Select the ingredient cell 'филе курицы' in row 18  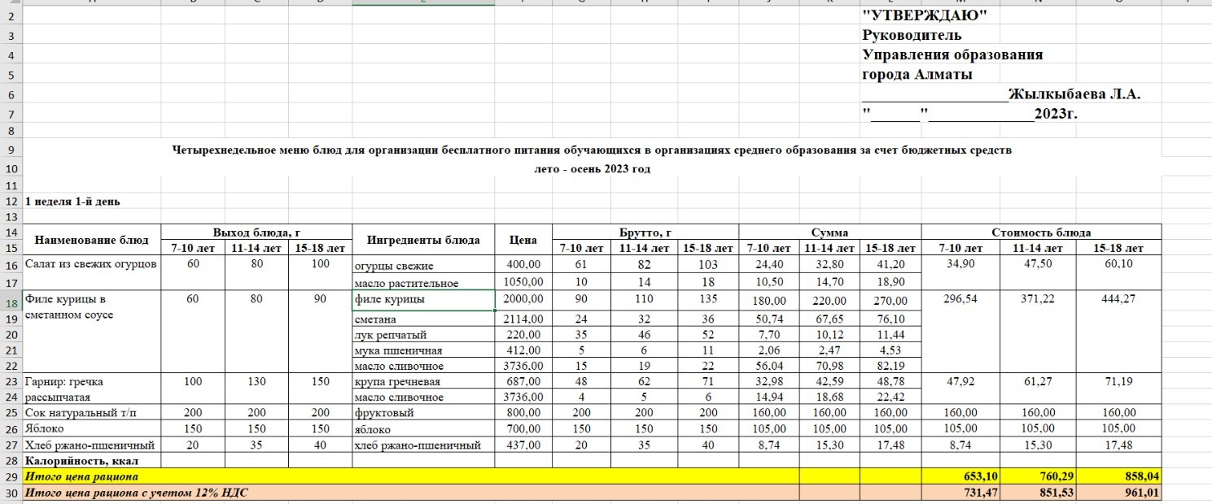422,300
